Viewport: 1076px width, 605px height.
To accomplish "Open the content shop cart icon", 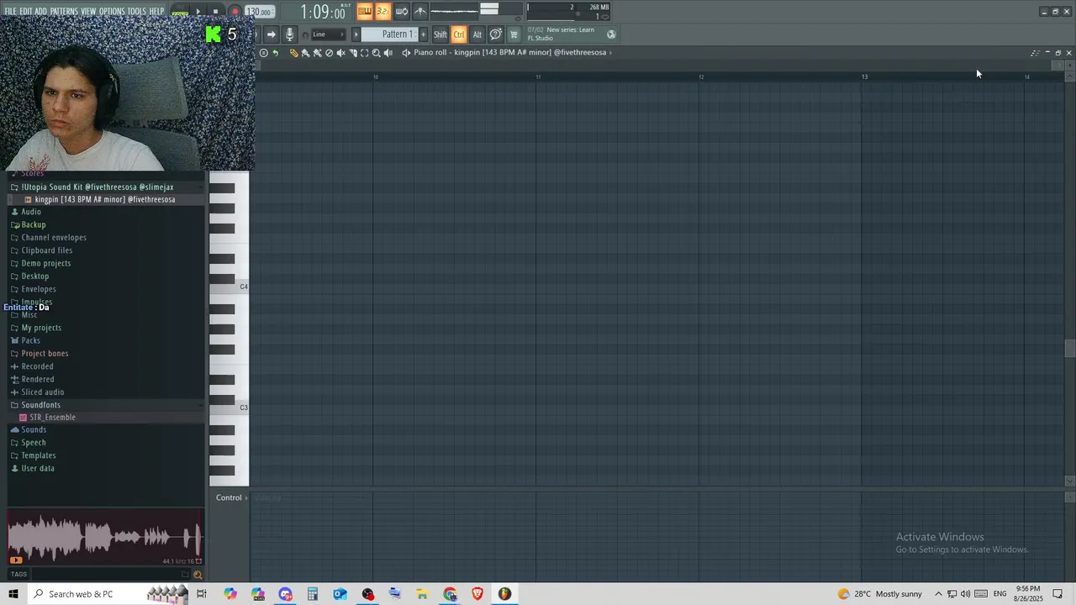I will 514,34.
